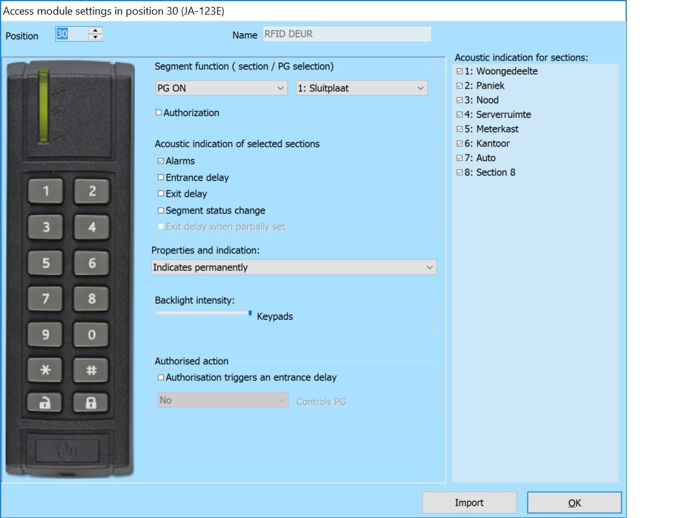
Task: Click the 'Acoustic indication for sections:' heading
Action: point(522,57)
